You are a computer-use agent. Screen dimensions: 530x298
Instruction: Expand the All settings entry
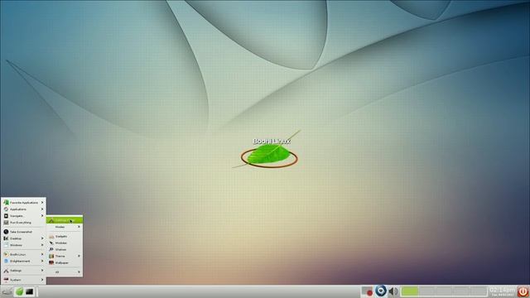pos(65,272)
